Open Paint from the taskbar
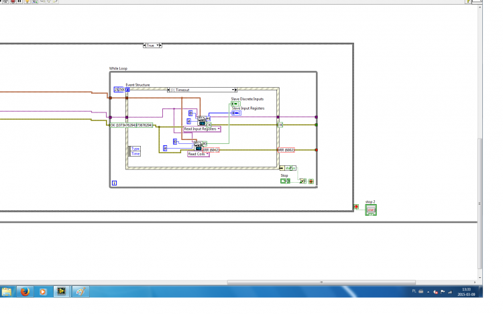Viewport: 503px width, 314px height. (x=80, y=292)
